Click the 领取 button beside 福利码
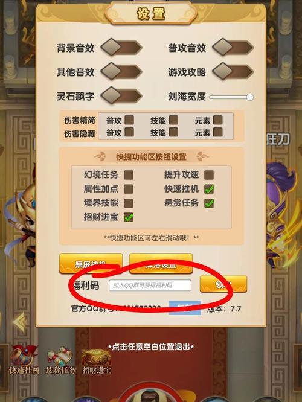302x402 pixels. [x=223, y=284]
